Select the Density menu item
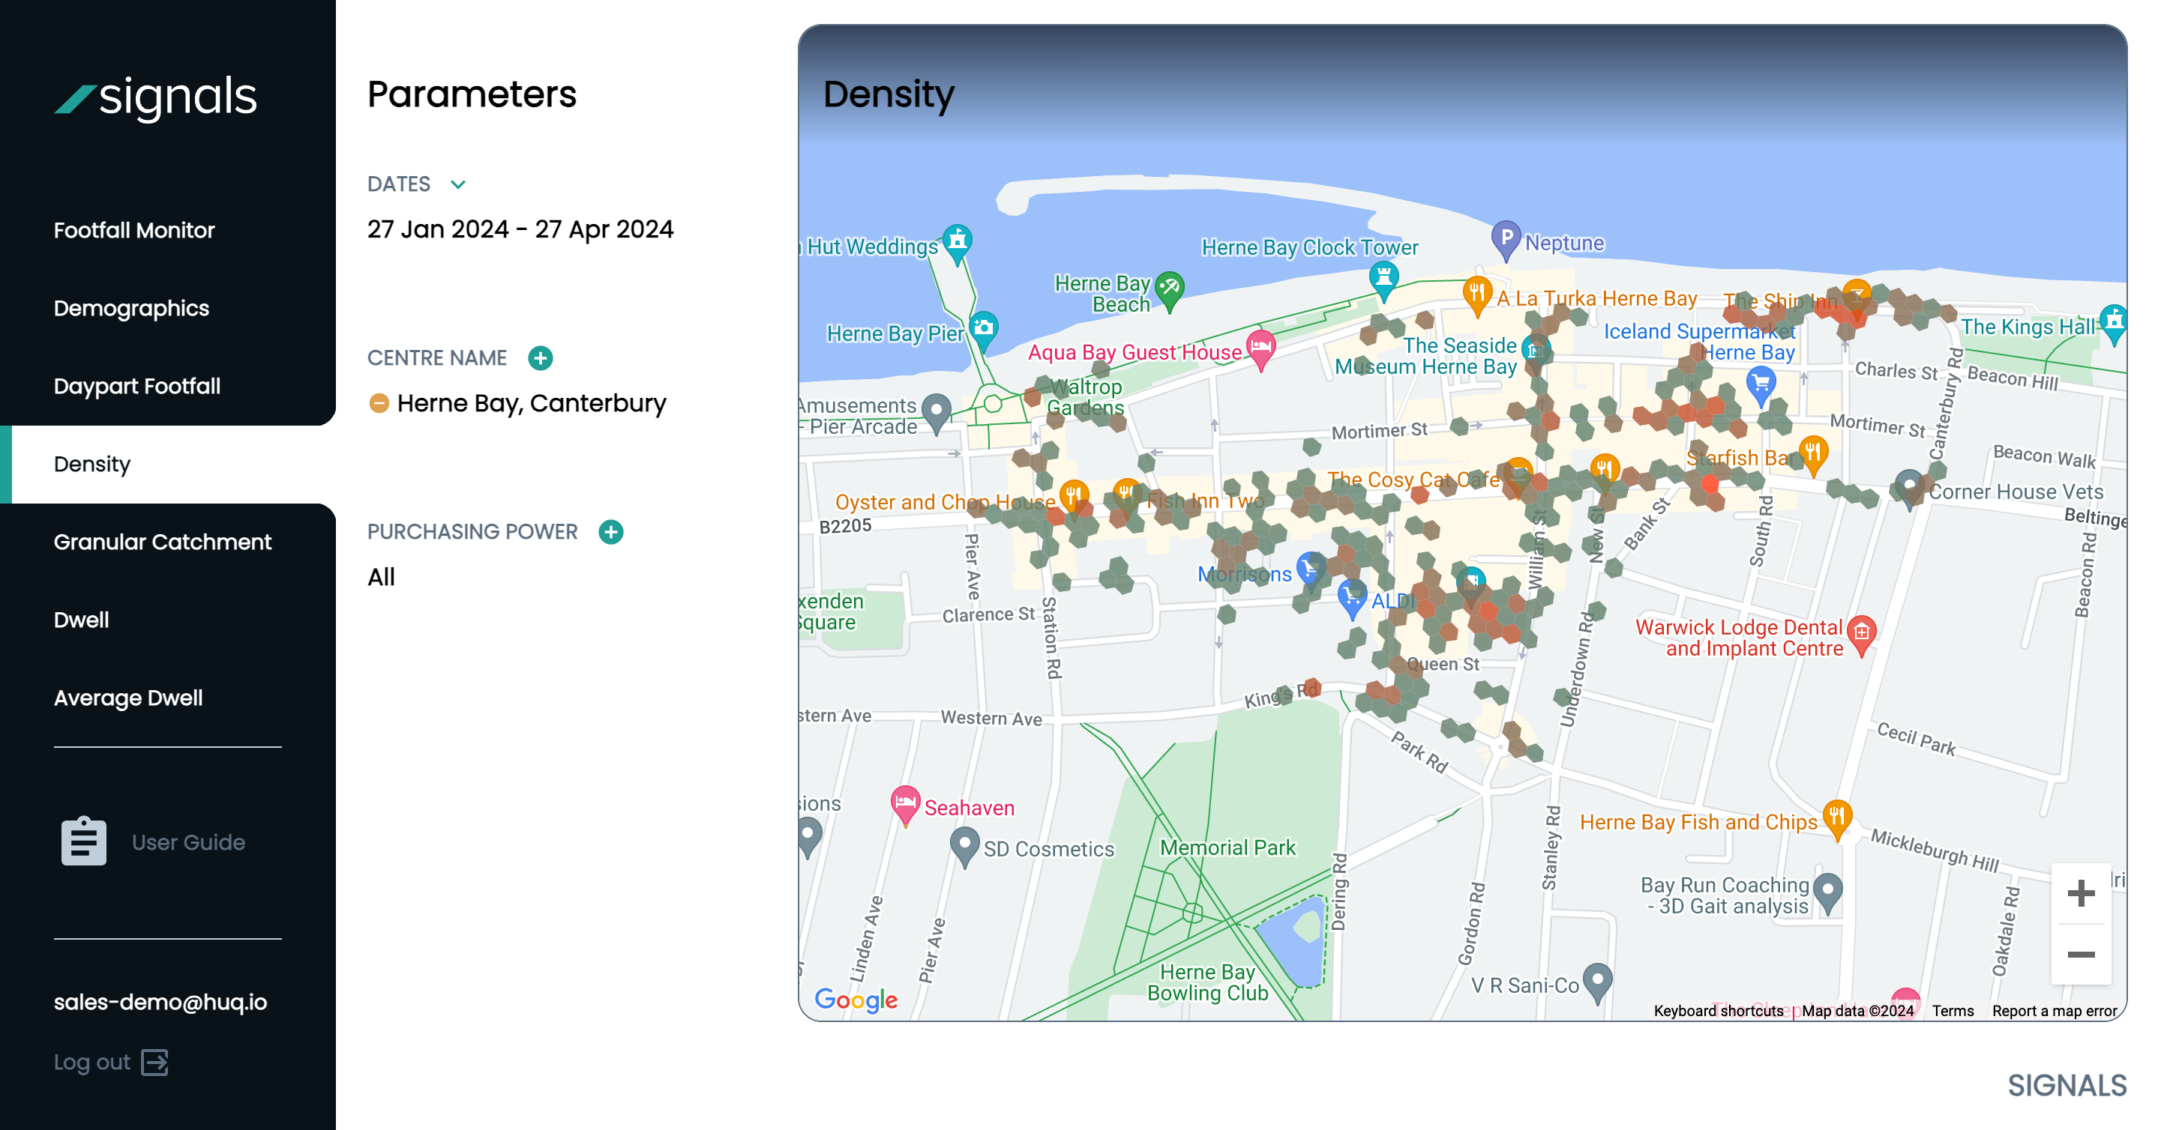2158x1130 pixels. [92, 464]
